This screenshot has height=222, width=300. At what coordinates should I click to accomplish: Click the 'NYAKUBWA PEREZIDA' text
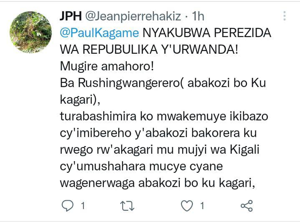(207, 32)
